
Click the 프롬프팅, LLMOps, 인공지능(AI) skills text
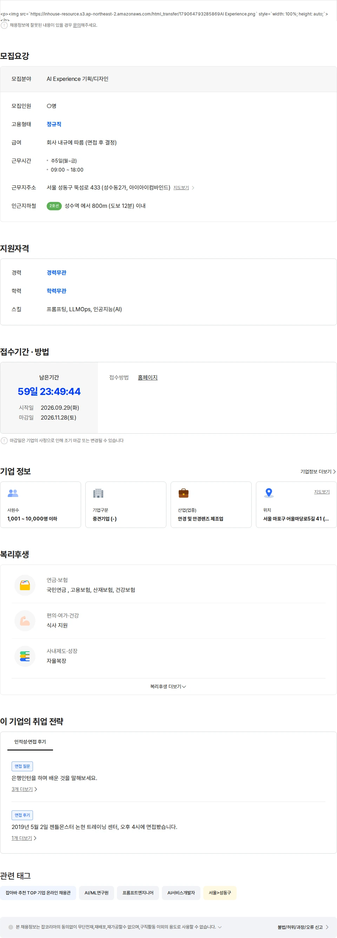[84, 309]
